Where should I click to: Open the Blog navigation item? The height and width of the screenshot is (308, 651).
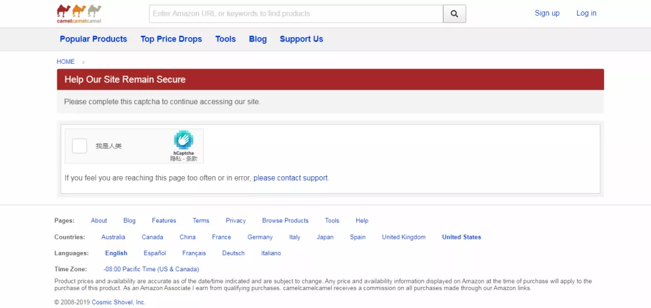pos(258,39)
